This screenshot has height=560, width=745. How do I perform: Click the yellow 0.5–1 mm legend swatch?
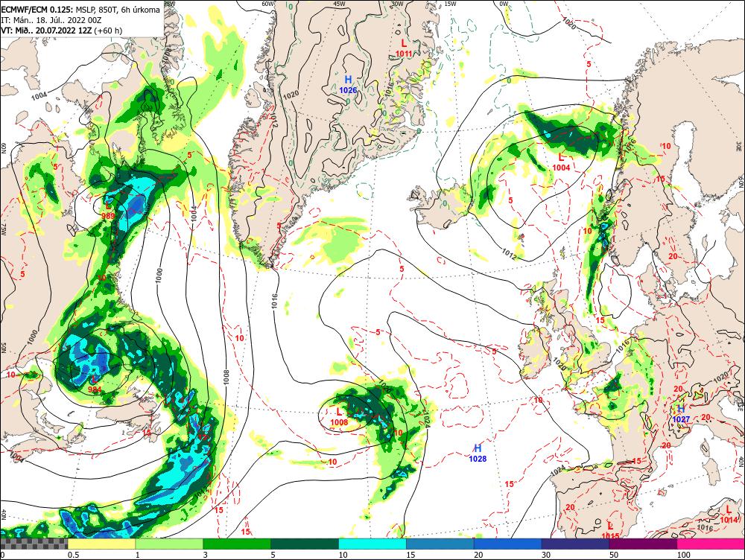coord(101,544)
